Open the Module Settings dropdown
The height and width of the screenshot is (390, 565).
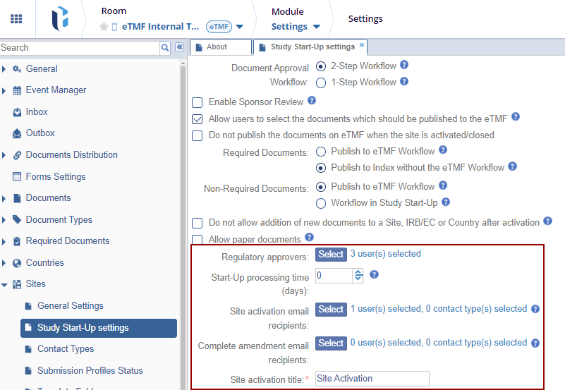(296, 27)
